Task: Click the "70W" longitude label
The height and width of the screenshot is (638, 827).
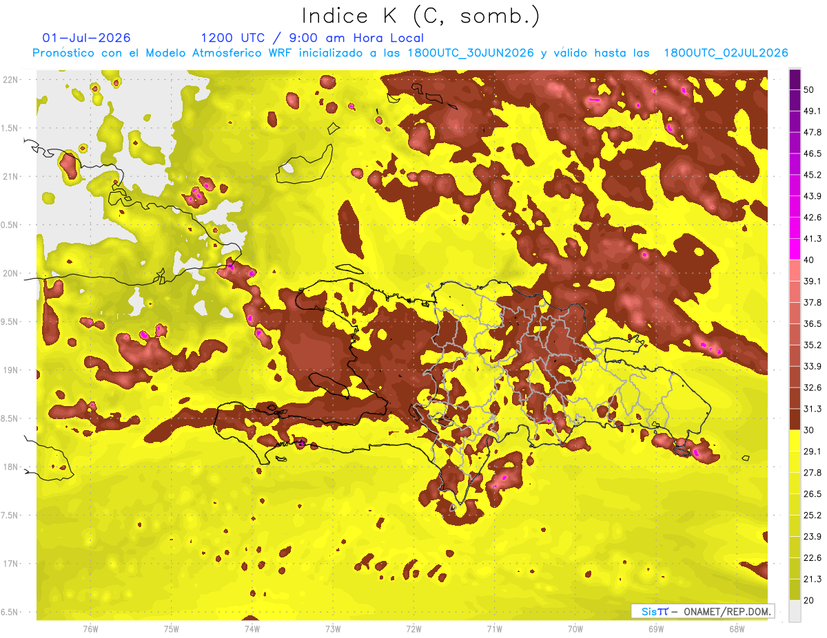Action: pos(575,628)
